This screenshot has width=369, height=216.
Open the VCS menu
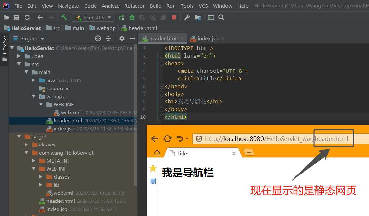pyautogui.click(x=203, y=6)
